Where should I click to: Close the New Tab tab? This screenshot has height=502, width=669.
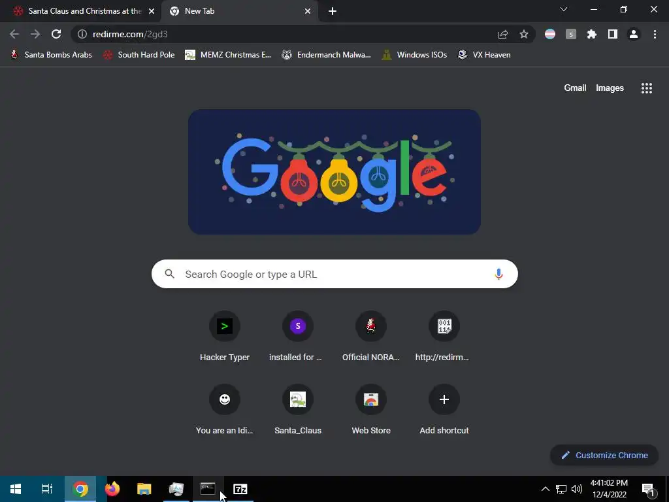click(308, 12)
